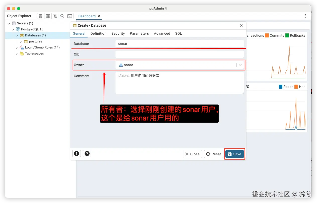Click the Close button in dialog footer
Screen dimensions: 317x203
(x=192, y=154)
